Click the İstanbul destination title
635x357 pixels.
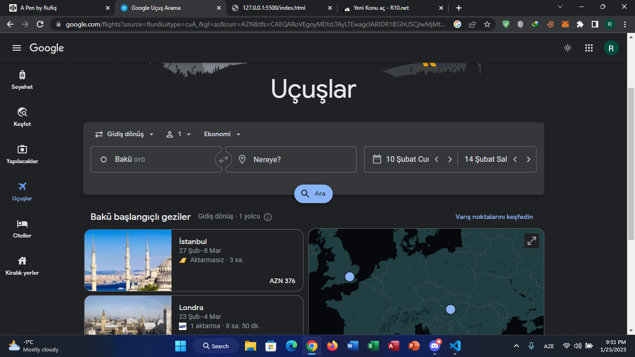click(x=193, y=242)
